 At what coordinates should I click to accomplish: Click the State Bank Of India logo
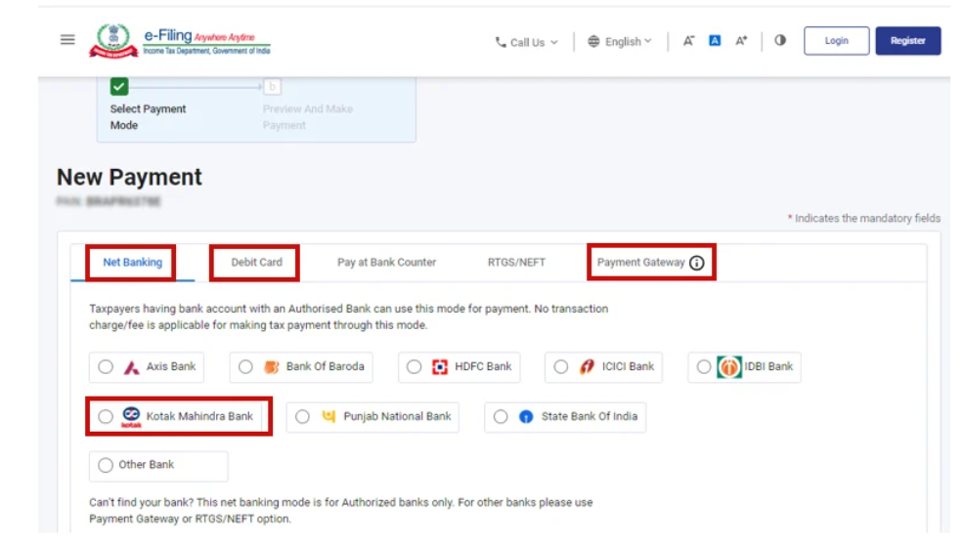[526, 417]
